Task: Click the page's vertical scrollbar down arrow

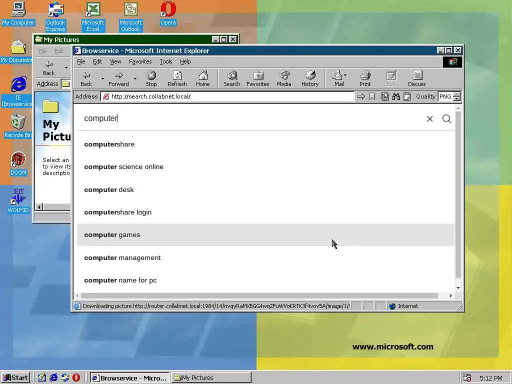Action: (x=458, y=288)
